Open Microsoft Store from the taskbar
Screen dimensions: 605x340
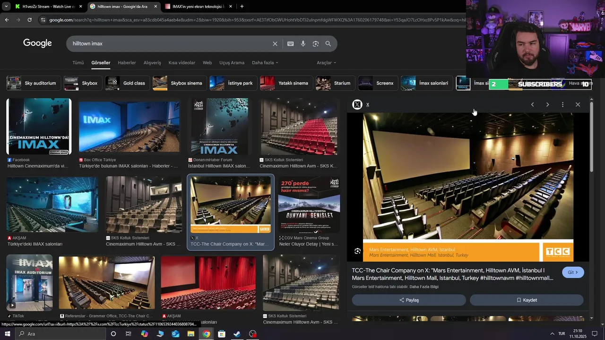(x=222, y=334)
